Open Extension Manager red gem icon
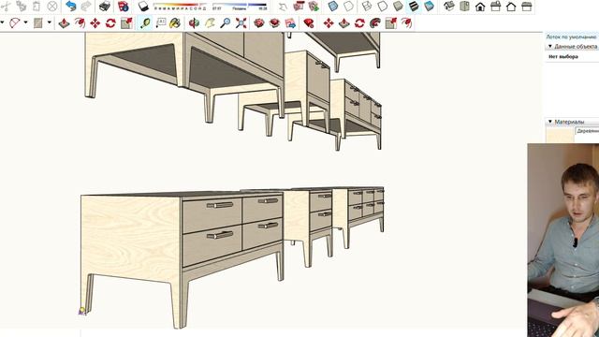This screenshot has width=599, height=337. pyautogui.click(x=309, y=22)
